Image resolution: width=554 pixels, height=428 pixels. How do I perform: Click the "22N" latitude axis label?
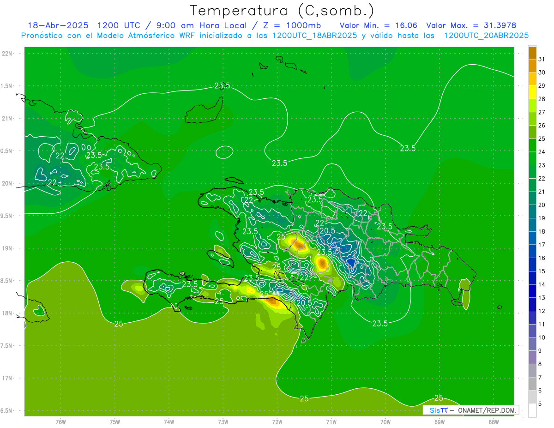tap(7, 54)
